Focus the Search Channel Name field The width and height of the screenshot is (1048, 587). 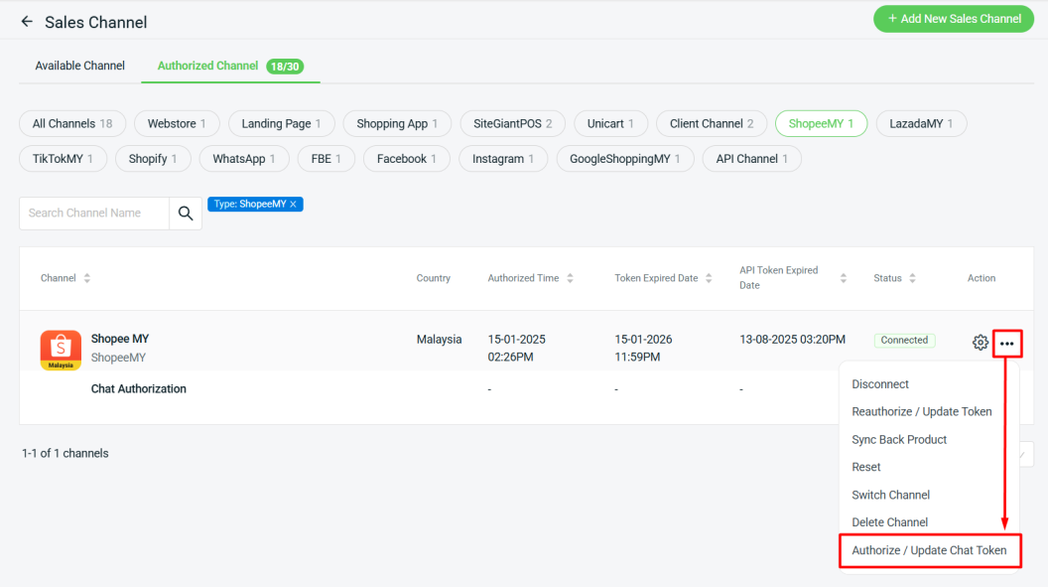click(x=94, y=214)
